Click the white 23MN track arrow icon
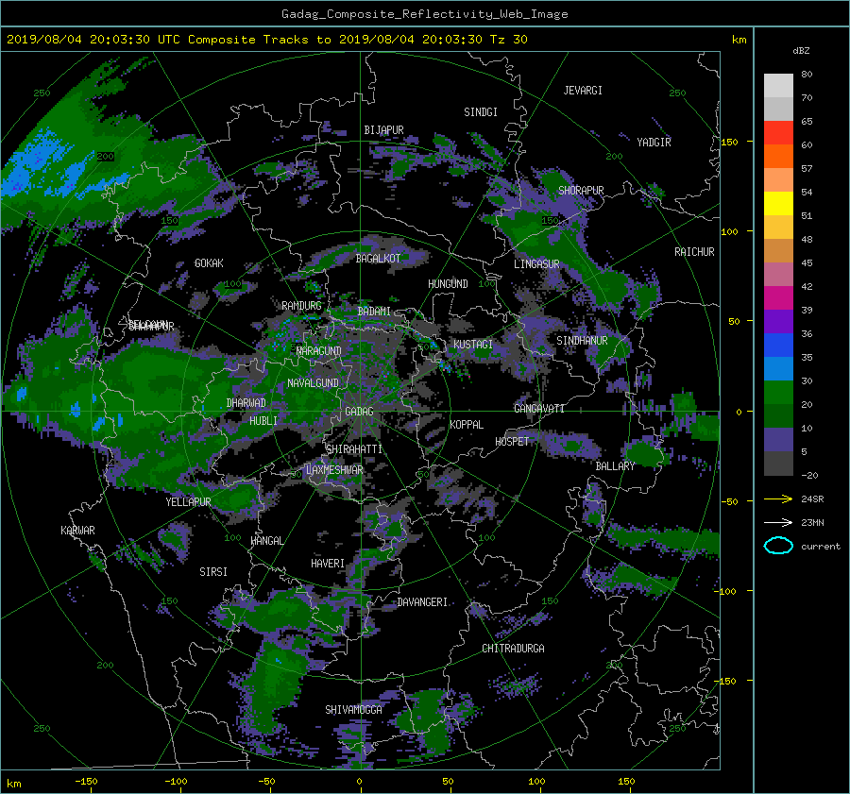This screenshot has height=794, width=850. tap(778, 522)
